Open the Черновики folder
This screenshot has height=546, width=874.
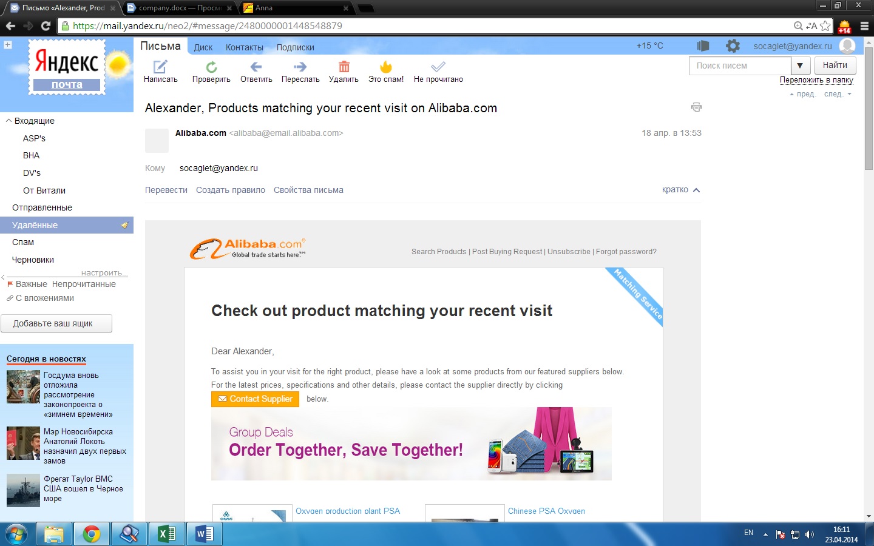(33, 260)
